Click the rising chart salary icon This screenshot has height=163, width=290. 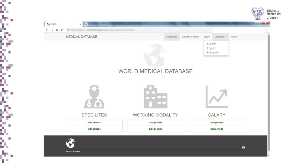[x=217, y=97]
